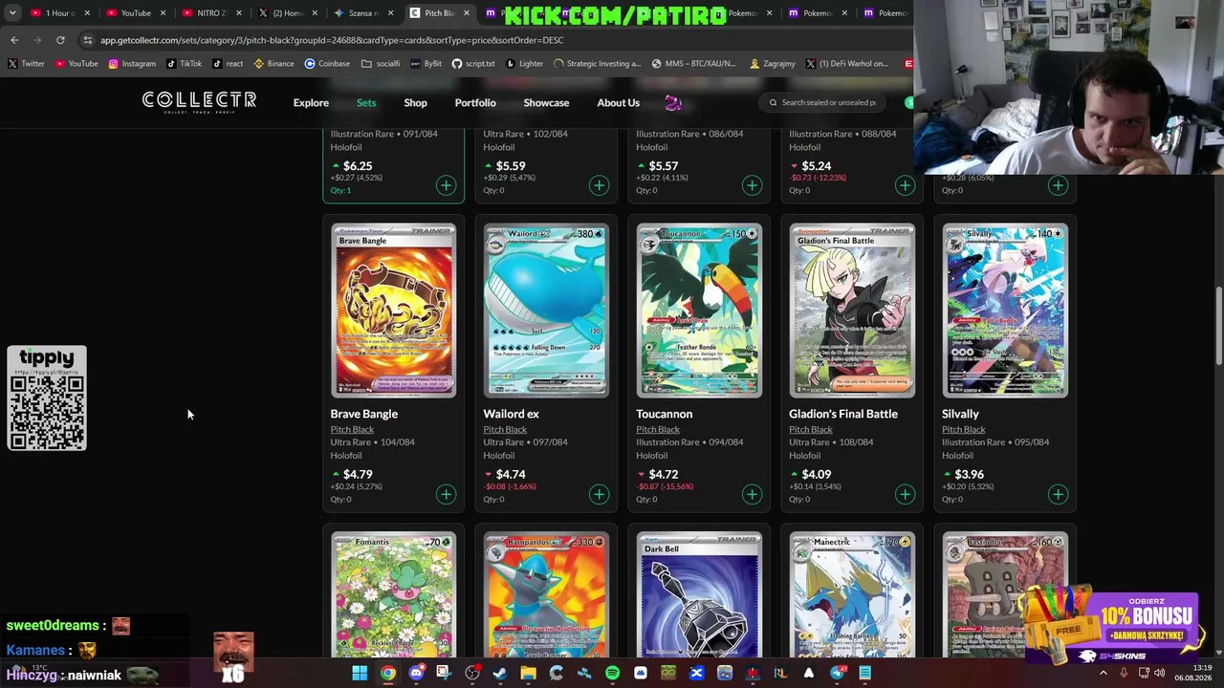
Task: Add Brave Bangle card to portfolio
Action: click(x=446, y=494)
